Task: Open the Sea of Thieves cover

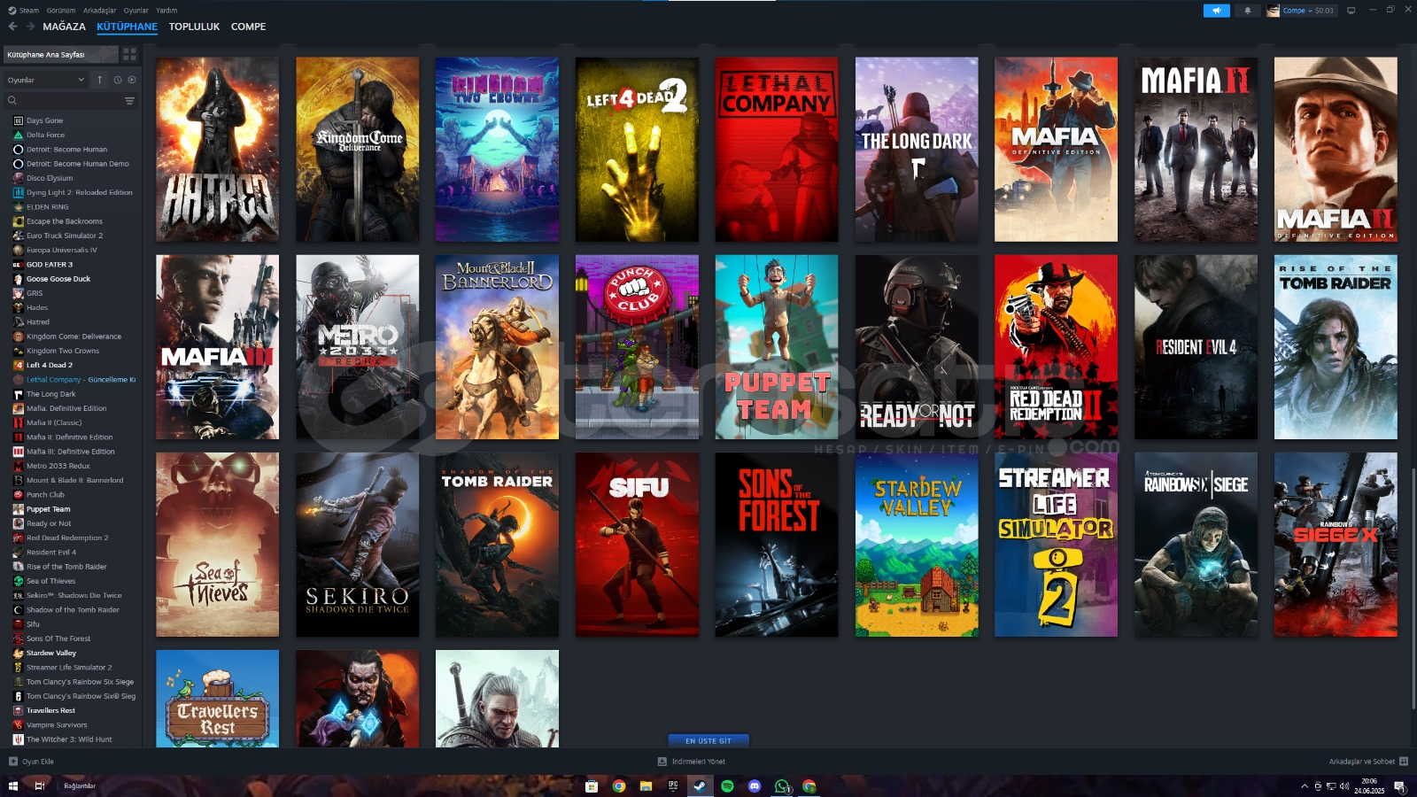Action: click(217, 545)
